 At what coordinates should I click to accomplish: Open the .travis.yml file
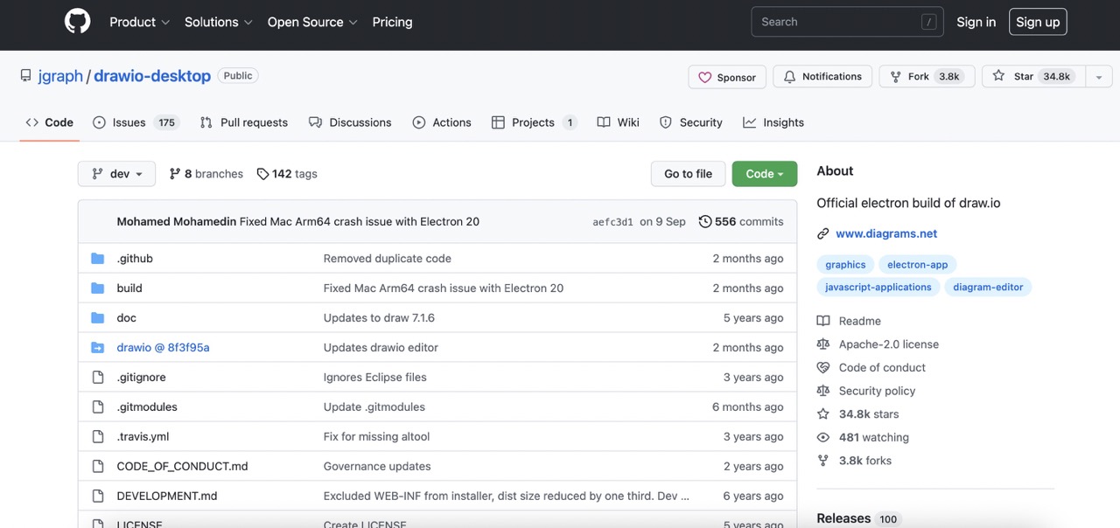coord(143,437)
